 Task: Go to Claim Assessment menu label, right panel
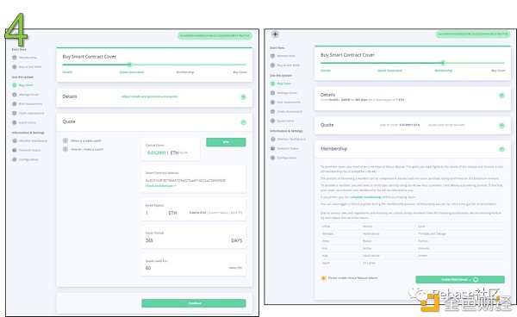click(x=290, y=112)
